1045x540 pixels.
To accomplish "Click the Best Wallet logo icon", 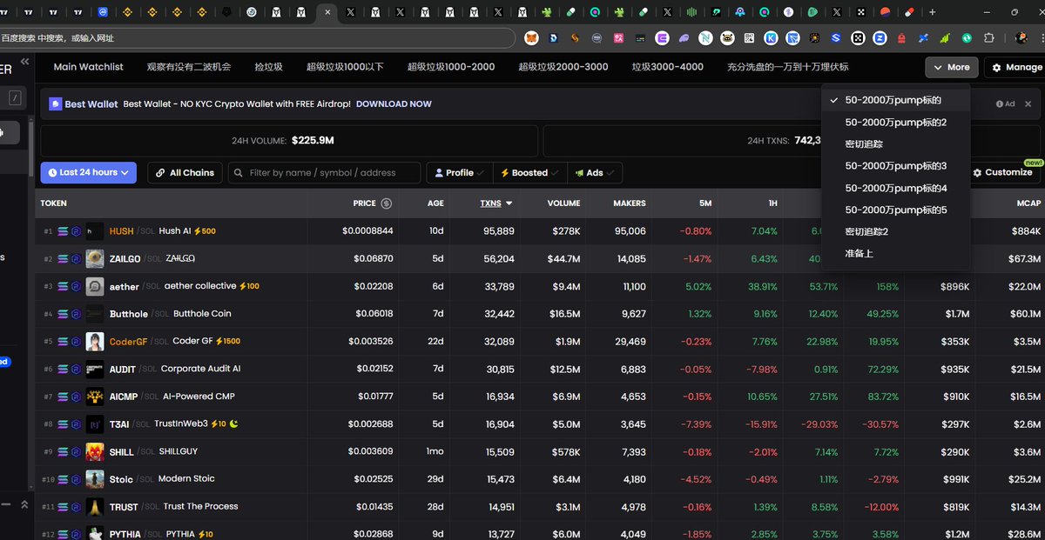I will [56, 103].
